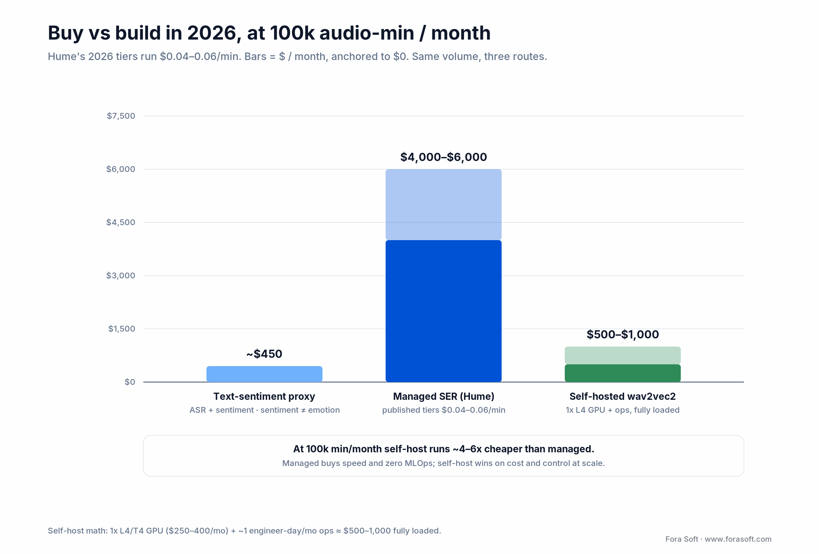Click the $6,000 axis label
The image size is (819, 554).
click(x=120, y=169)
